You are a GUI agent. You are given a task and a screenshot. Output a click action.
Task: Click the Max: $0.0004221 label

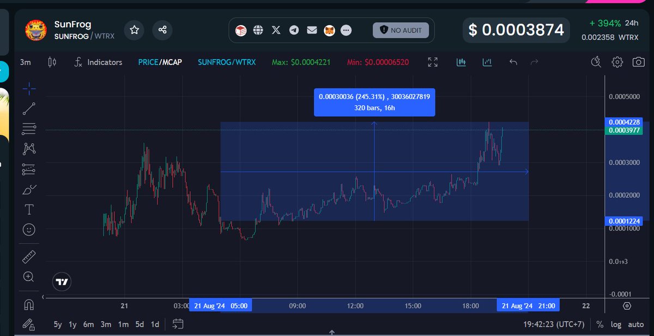(x=301, y=62)
